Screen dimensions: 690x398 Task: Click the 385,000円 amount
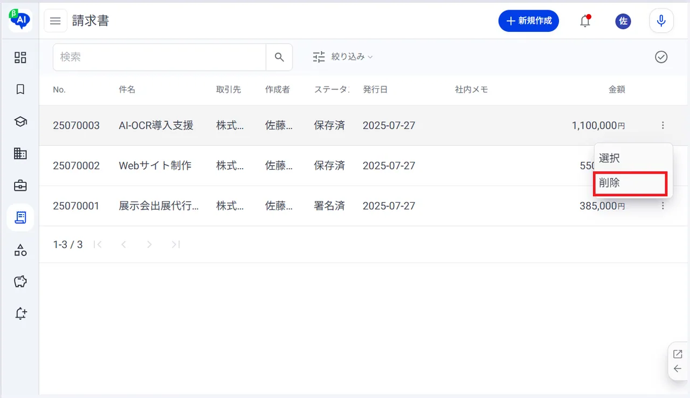pyautogui.click(x=602, y=206)
